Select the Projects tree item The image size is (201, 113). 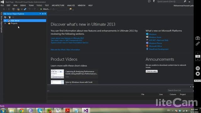tap(14, 24)
